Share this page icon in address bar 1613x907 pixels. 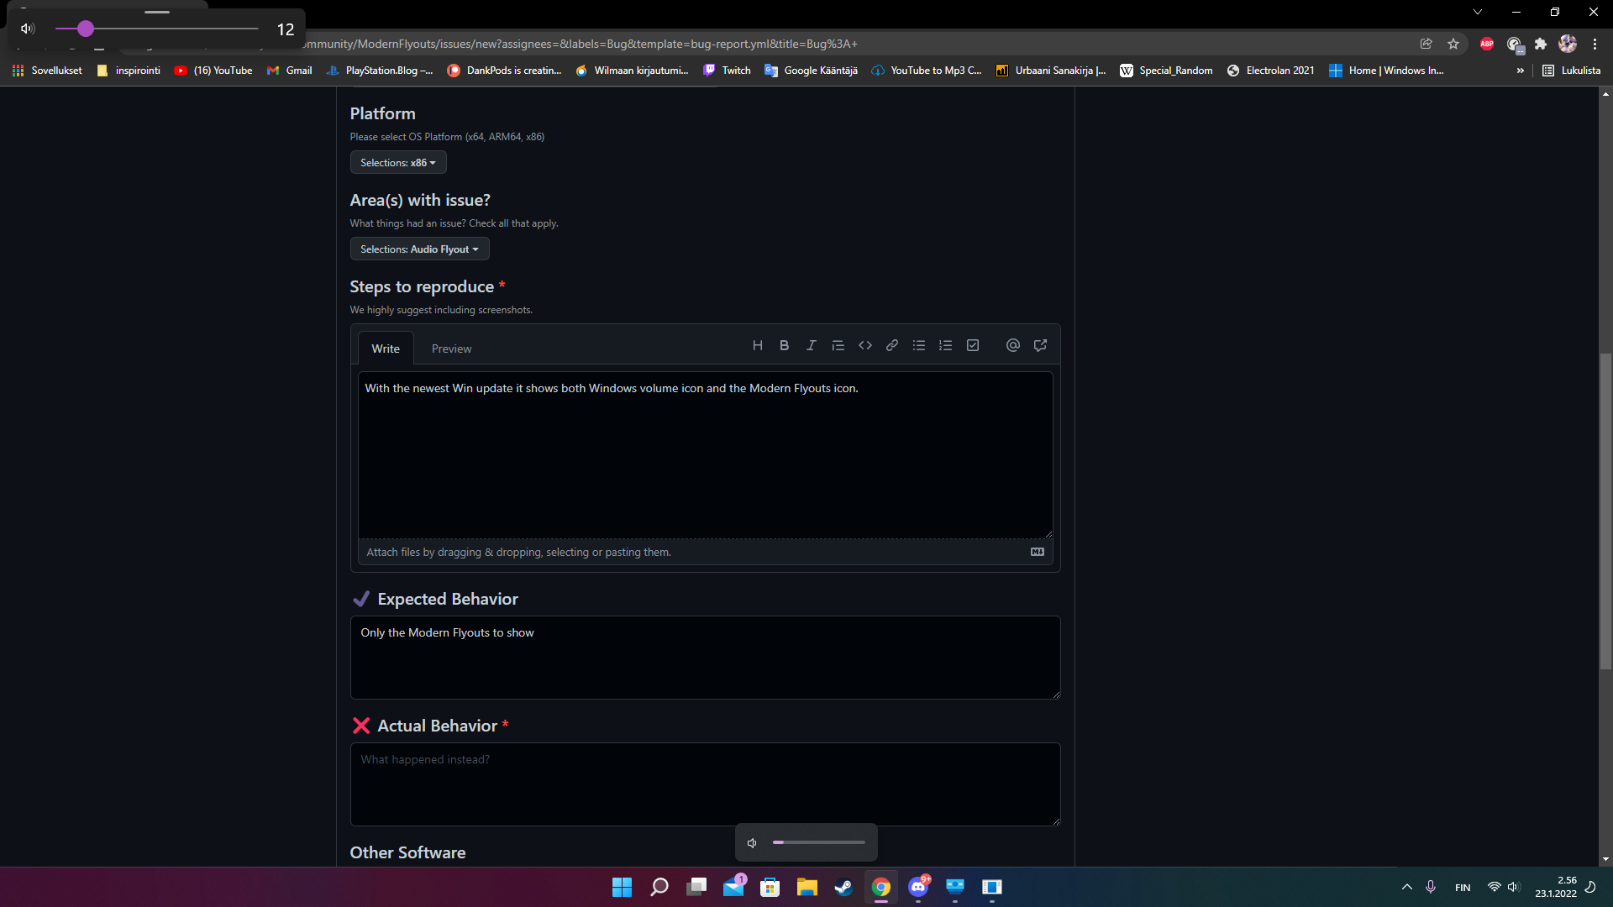pos(1426,44)
